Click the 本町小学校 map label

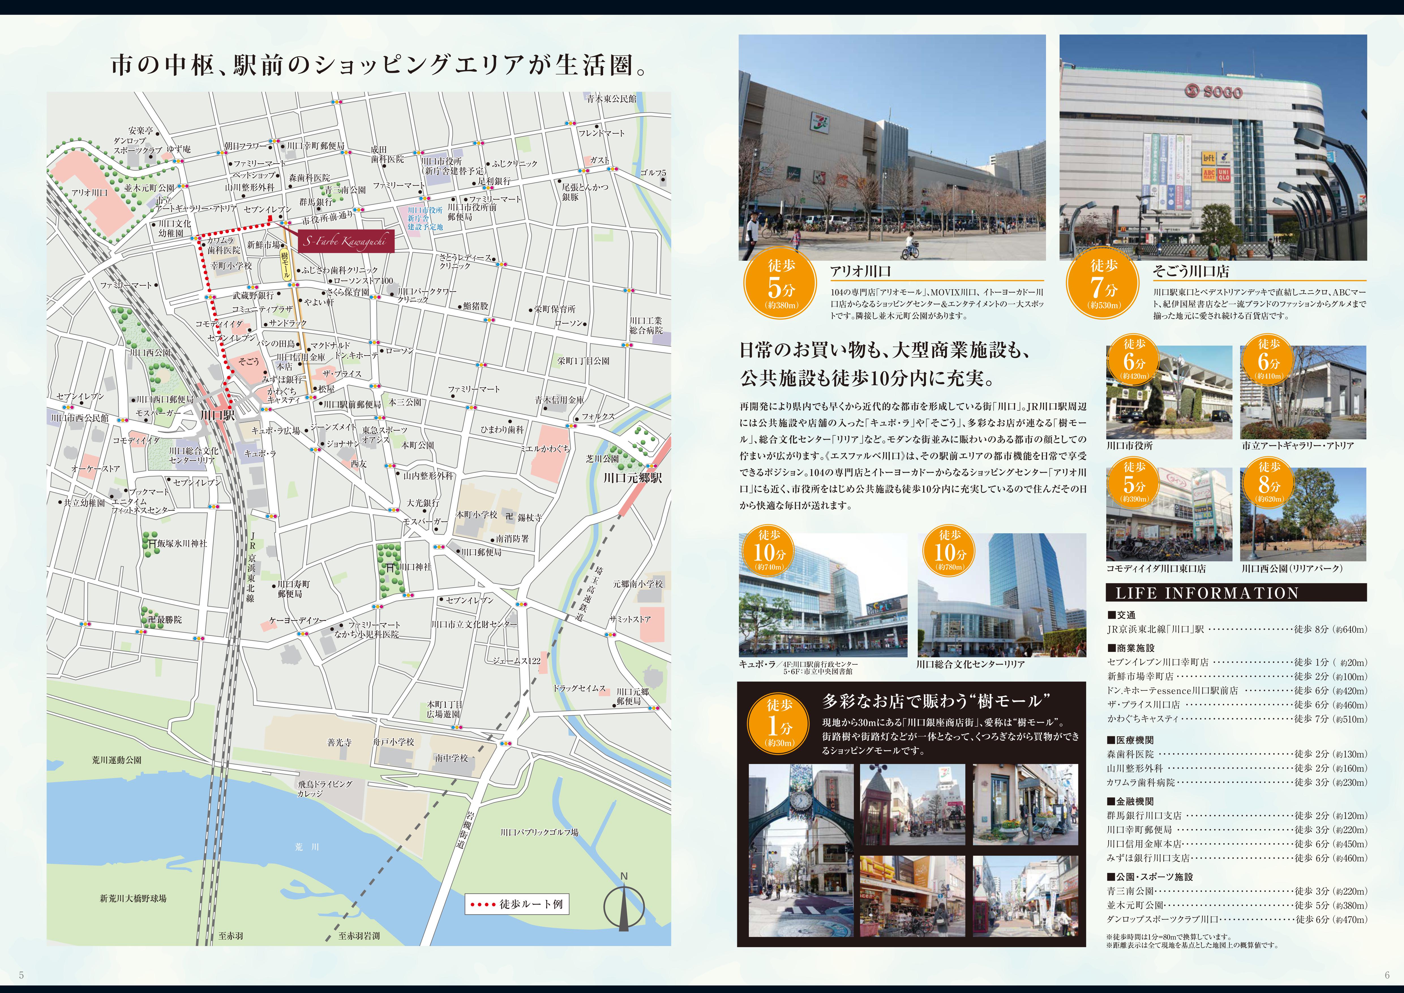(476, 515)
